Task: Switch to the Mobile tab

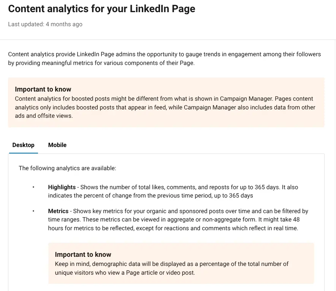Action: pos(57,145)
